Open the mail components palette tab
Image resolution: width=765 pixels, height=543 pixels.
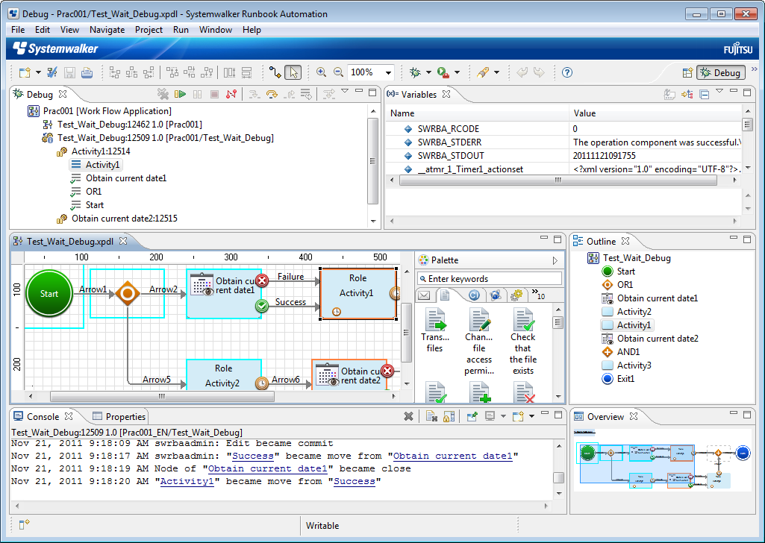424,295
